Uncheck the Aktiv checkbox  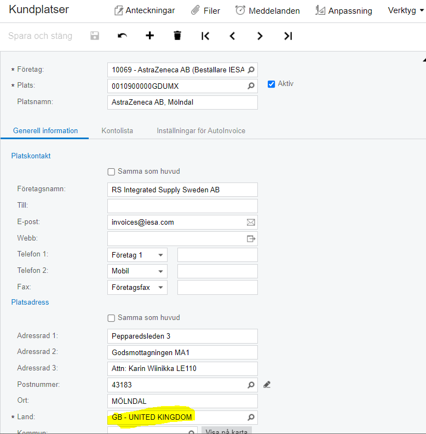tap(272, 84)
